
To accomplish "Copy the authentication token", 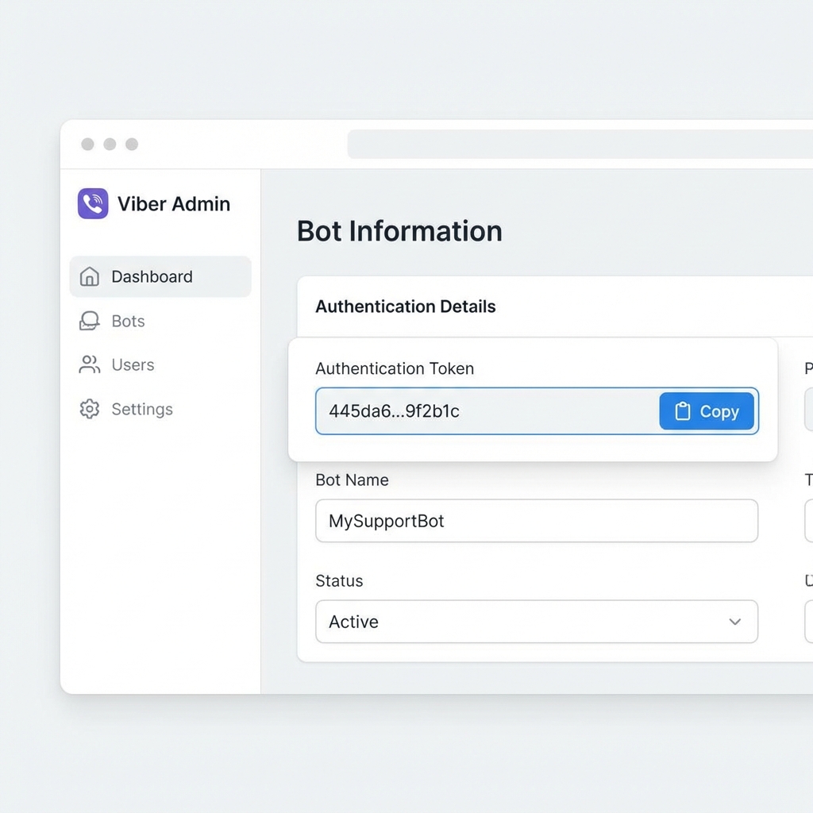I will (706, 410).
